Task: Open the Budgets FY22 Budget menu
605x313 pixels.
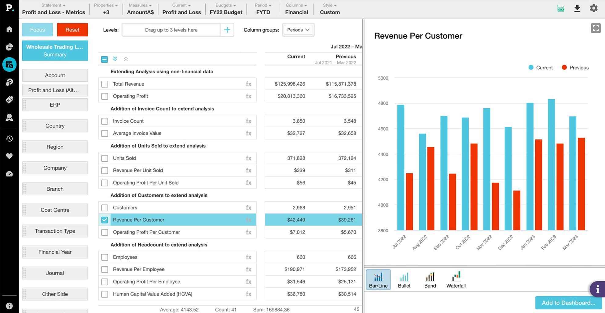Action: point(226,9)
